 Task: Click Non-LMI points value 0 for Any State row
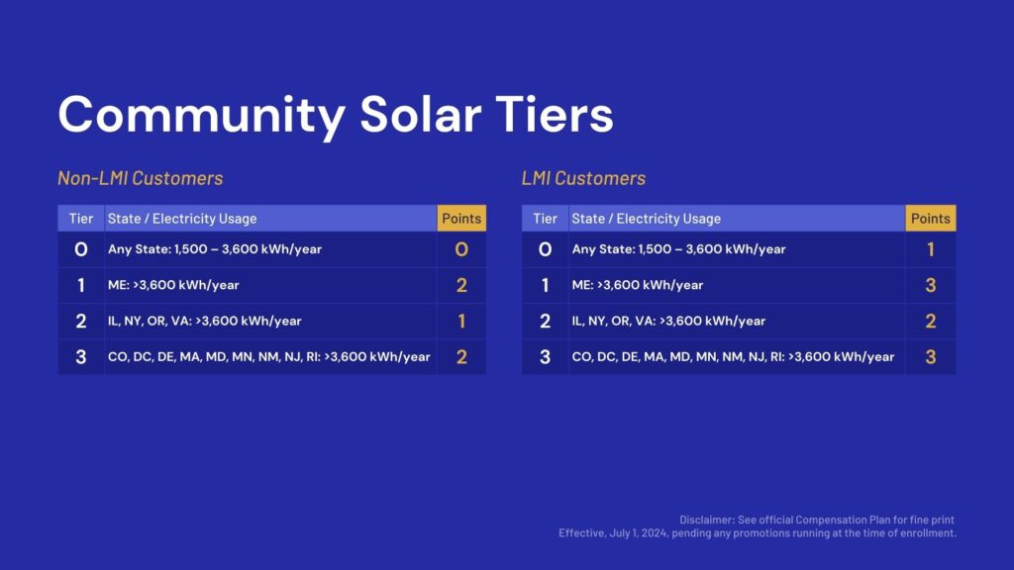point(461,249)
